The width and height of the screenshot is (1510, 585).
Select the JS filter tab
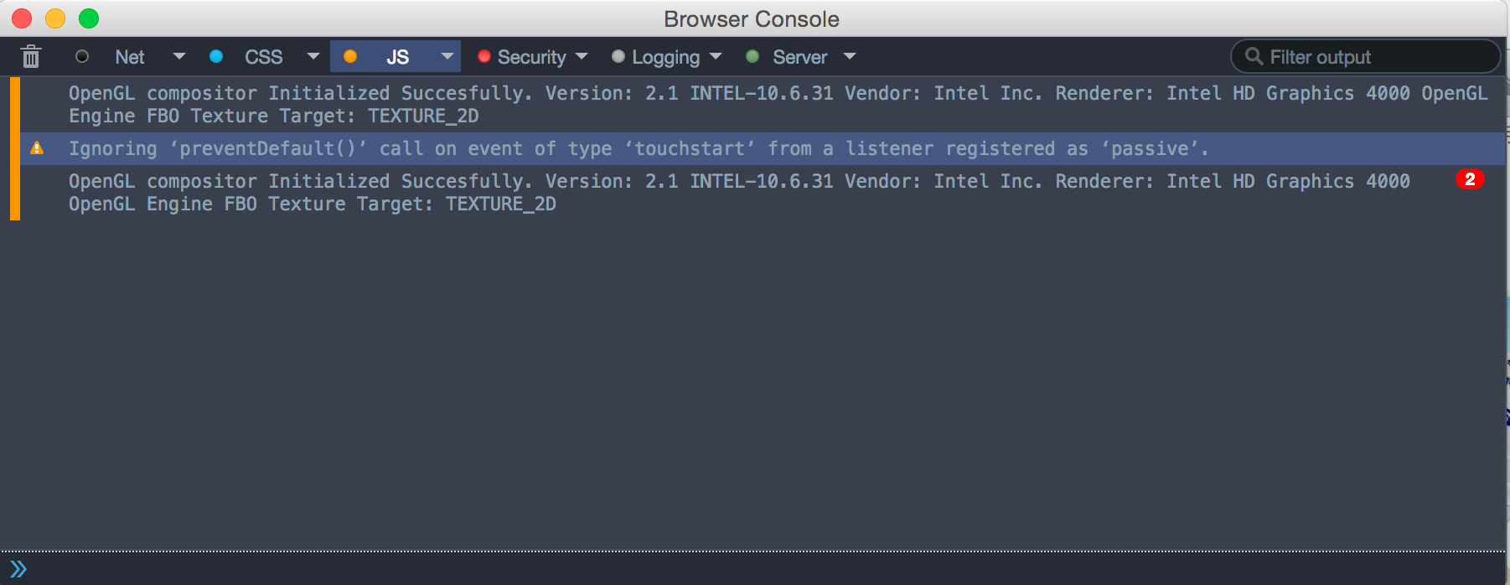pos(397,57)
